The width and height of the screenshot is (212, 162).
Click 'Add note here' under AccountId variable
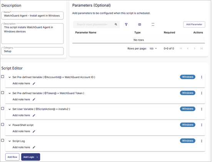coord(21,84)
